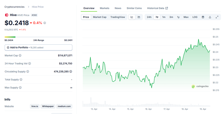Switch to TradingView chart mode
This screenshot has width=224, height=114.
[x=118, y=17]
